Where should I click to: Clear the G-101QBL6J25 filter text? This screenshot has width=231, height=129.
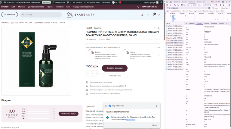coord(209,8)
